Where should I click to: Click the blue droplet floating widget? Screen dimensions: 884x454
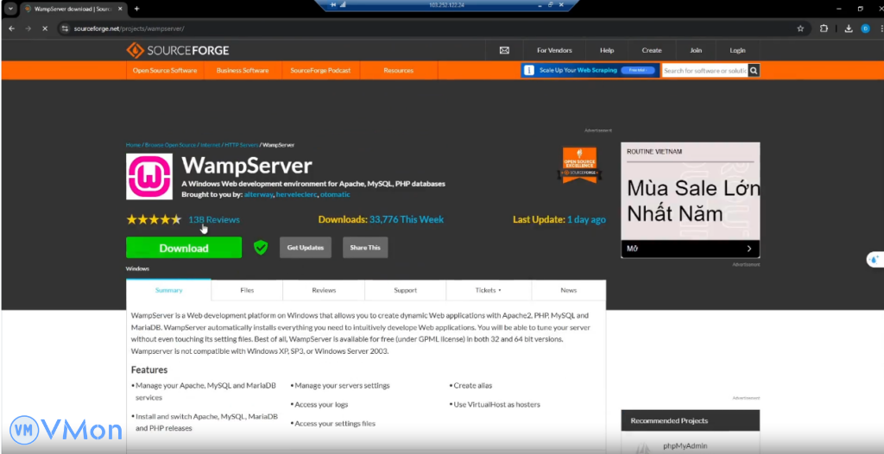click(874, 260)
